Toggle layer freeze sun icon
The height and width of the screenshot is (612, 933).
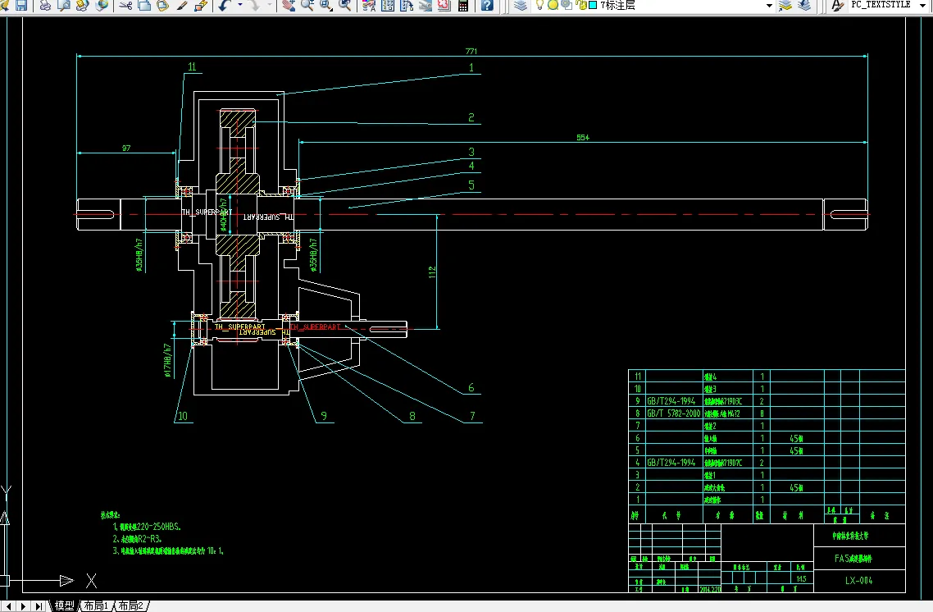(x=553, y=6)
